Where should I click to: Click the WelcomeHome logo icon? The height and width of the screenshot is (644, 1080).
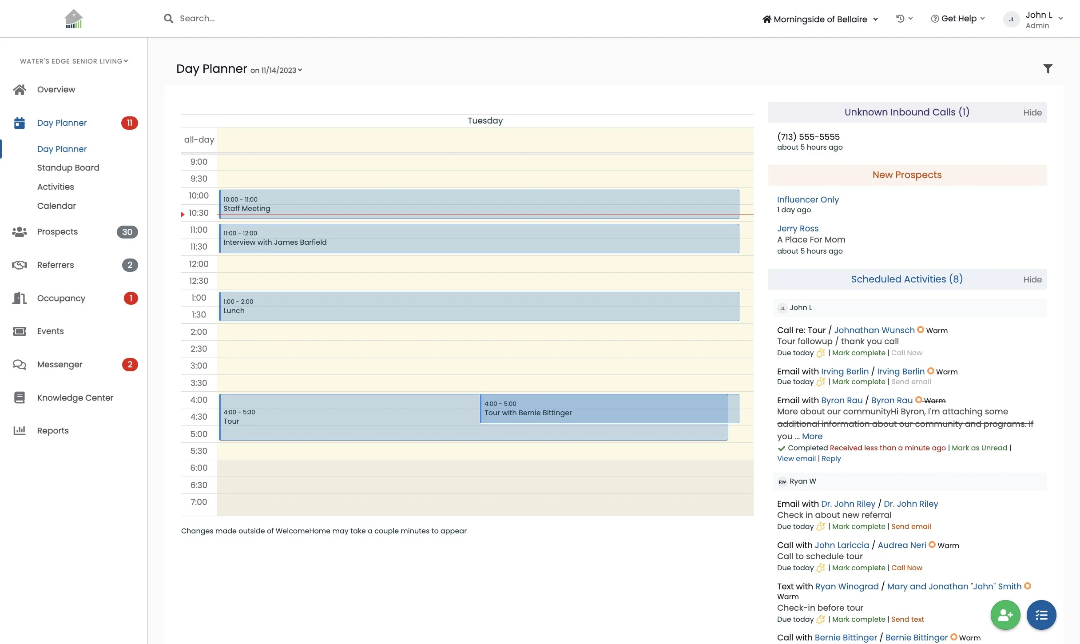click(x=74, y=19)
